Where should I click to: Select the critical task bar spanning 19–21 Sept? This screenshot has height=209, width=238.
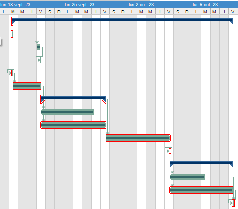[x=27, y=86]
